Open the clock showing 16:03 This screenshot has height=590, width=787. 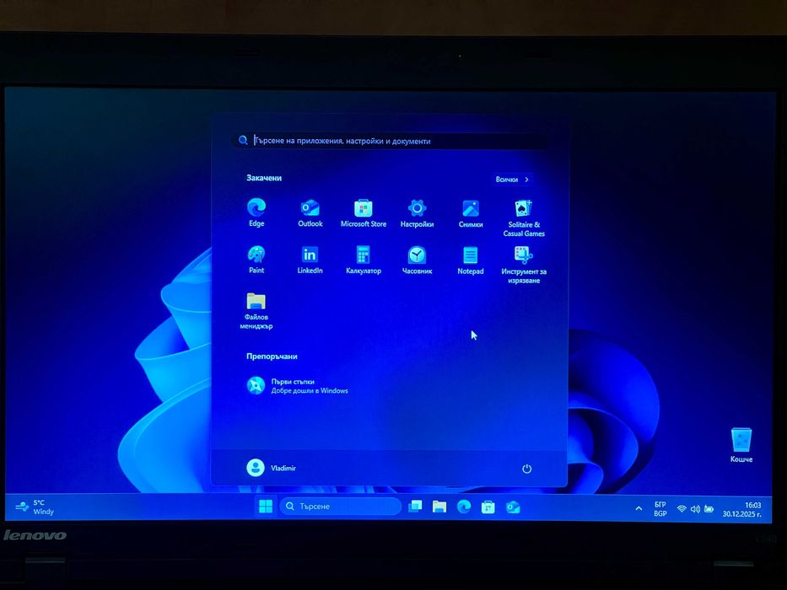point(741,510)
